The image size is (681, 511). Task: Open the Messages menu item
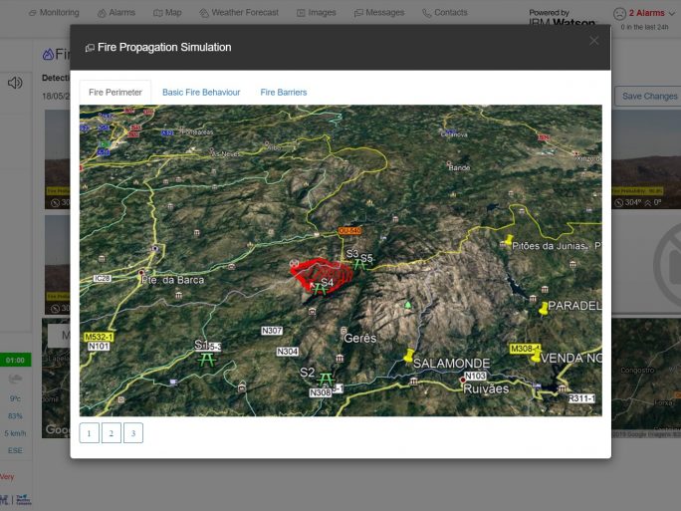click(379, 13)
